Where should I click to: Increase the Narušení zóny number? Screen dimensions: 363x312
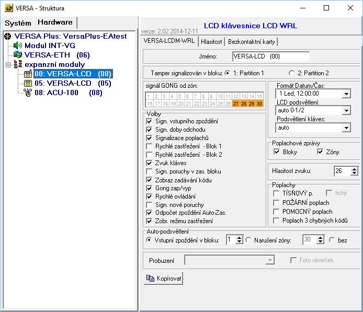pos(320,238)
